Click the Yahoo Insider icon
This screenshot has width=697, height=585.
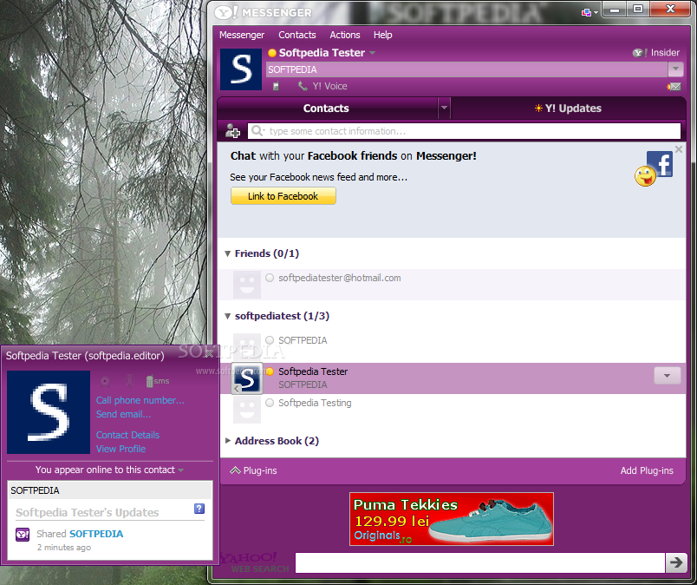click(x=640, y=53)
